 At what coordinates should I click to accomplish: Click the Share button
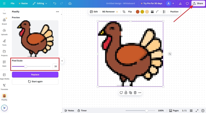198,4
